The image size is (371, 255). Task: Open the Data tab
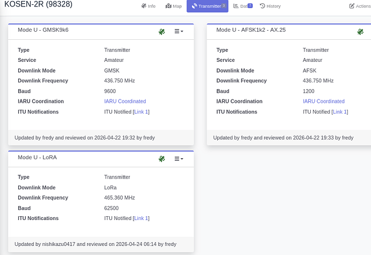(243, 6)
